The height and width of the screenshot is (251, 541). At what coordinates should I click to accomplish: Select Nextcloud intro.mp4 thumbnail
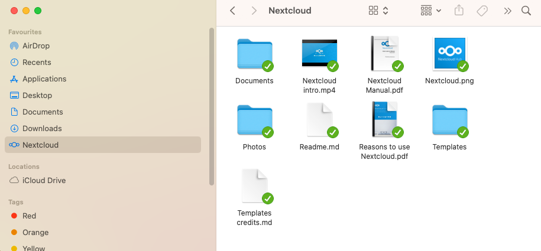[x=319, y=53]
